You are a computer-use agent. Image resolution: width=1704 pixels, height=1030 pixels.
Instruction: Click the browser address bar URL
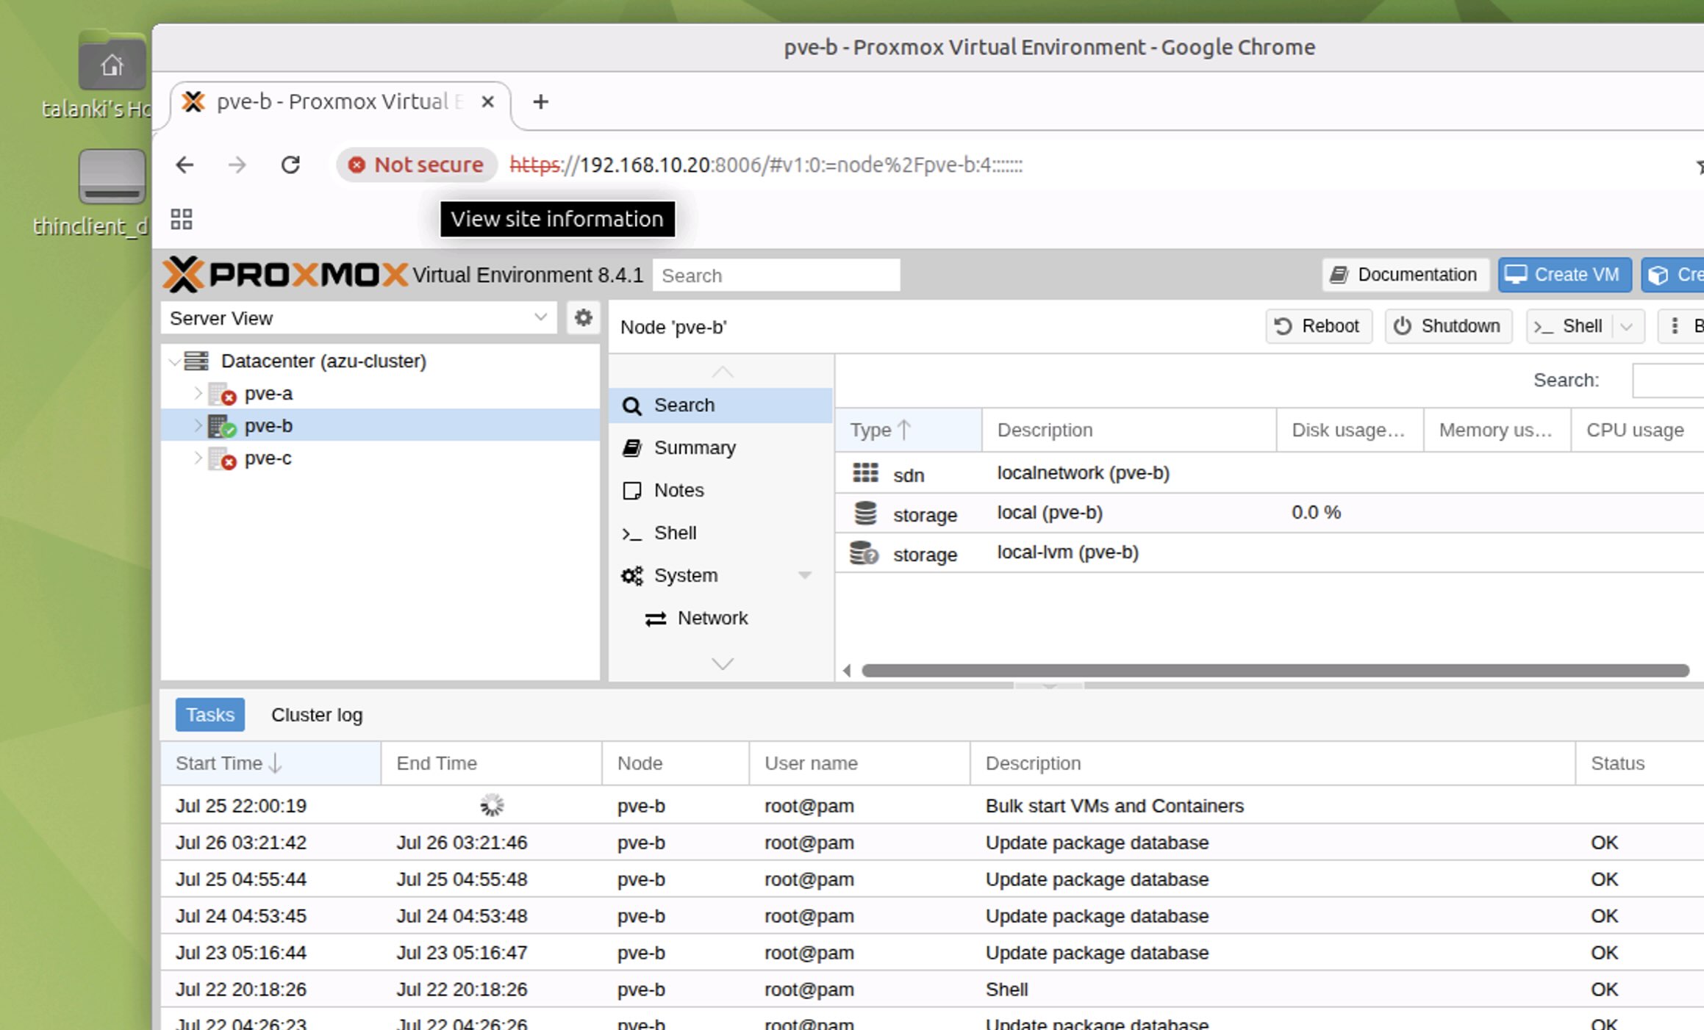pyautogui.click(x=766, y=165)
